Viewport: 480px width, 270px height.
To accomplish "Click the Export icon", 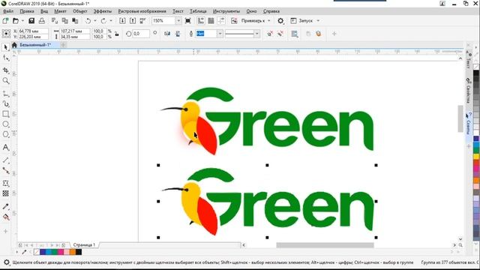I will point(133,20).
